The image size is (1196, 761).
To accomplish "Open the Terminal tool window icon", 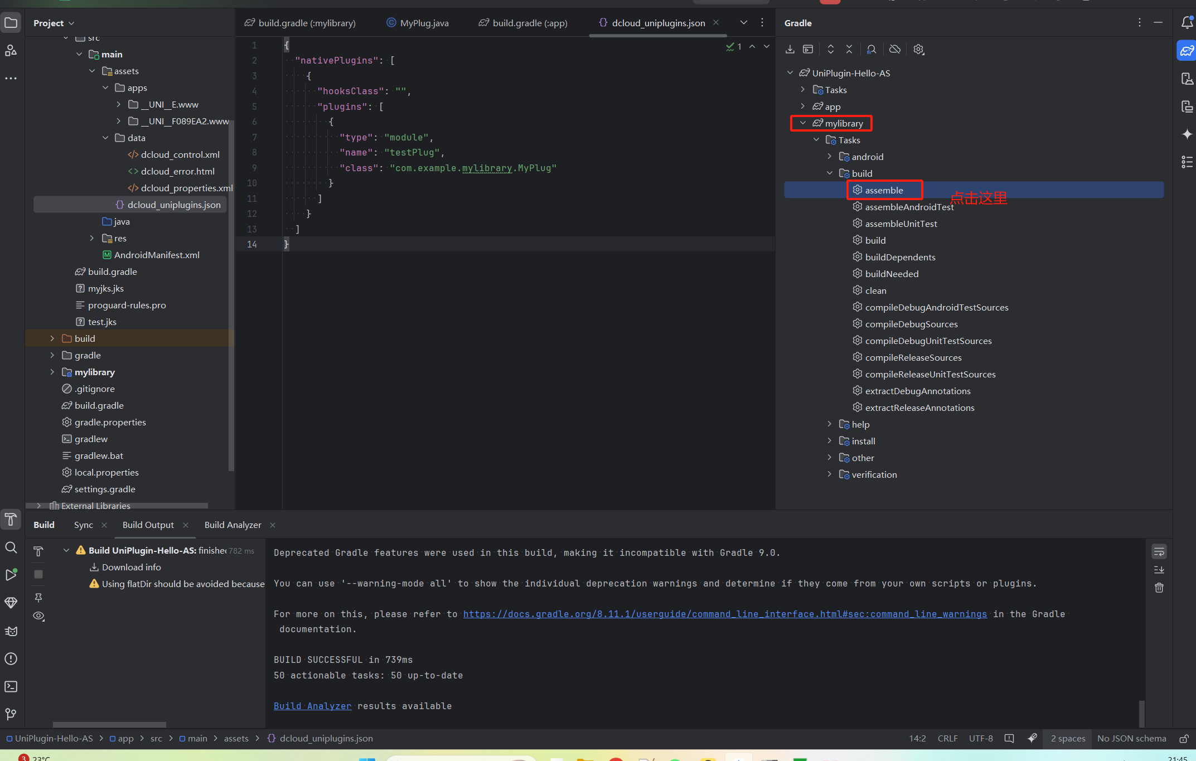I will 11,686.
